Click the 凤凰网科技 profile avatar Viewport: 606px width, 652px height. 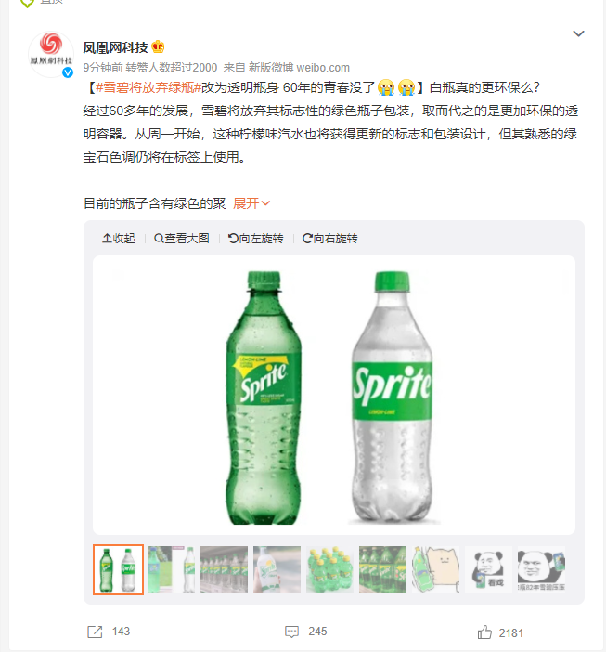[51, 54]
